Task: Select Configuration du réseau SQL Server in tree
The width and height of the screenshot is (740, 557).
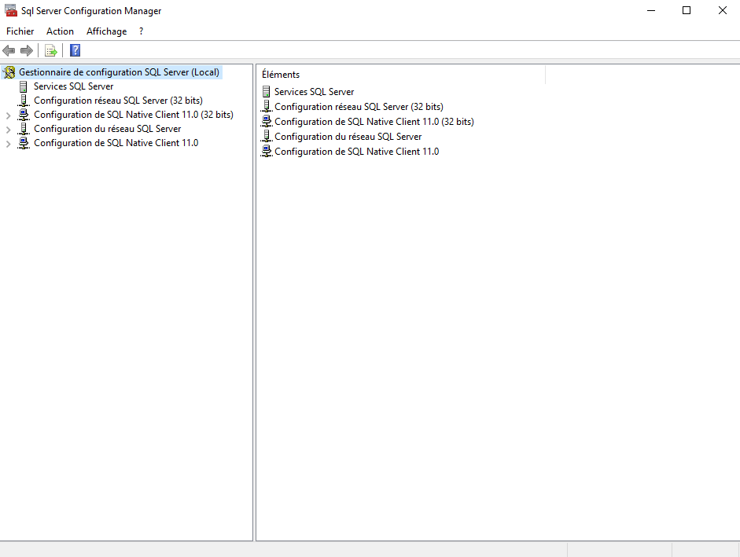Action: (107, 129)
